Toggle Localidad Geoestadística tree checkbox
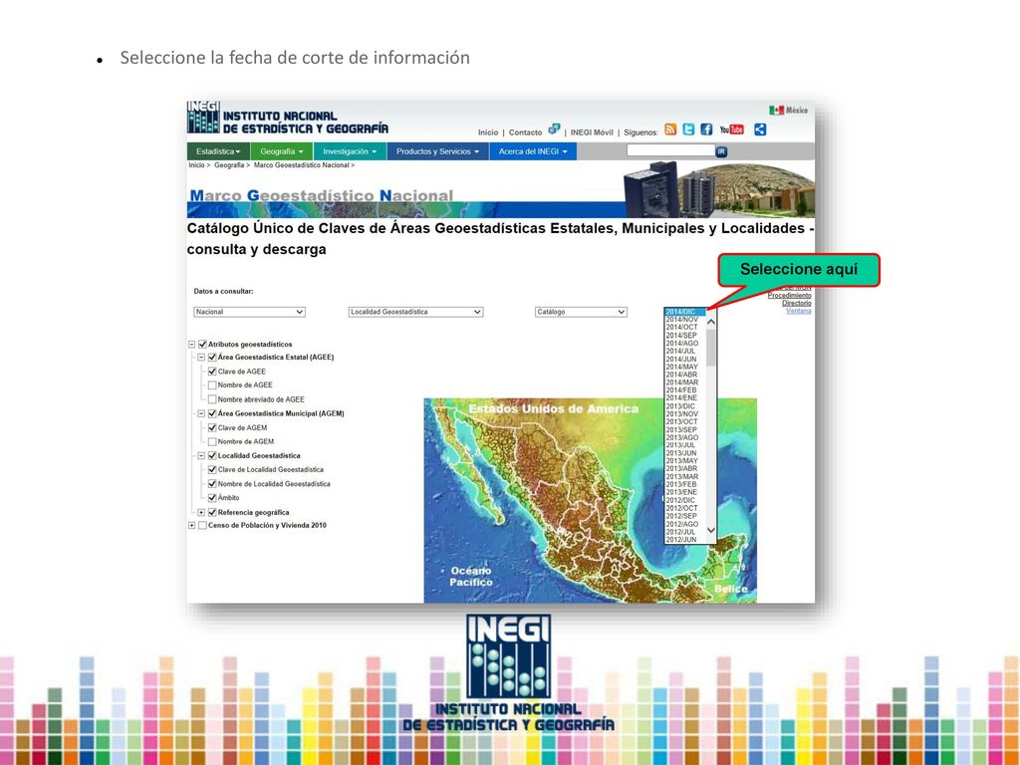Image resolution: width=1020 pixels, height=765 pixels. click(x=212, y=456)
